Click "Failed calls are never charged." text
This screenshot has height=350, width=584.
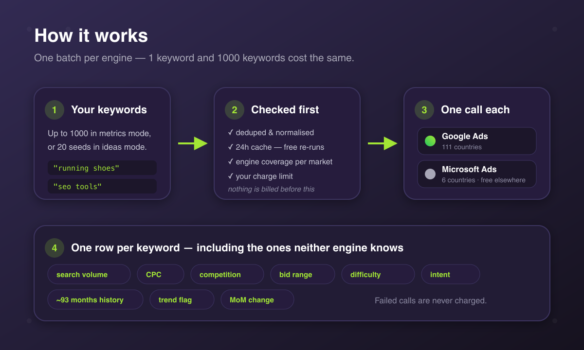431,300
